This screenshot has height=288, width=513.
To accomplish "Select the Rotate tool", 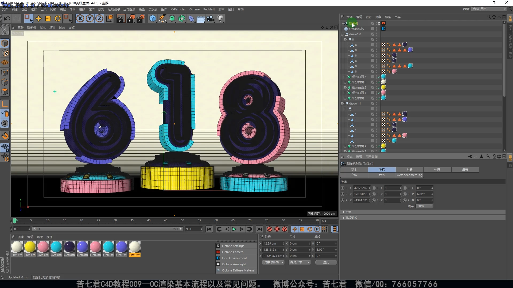I will click(x=58, y=18).
